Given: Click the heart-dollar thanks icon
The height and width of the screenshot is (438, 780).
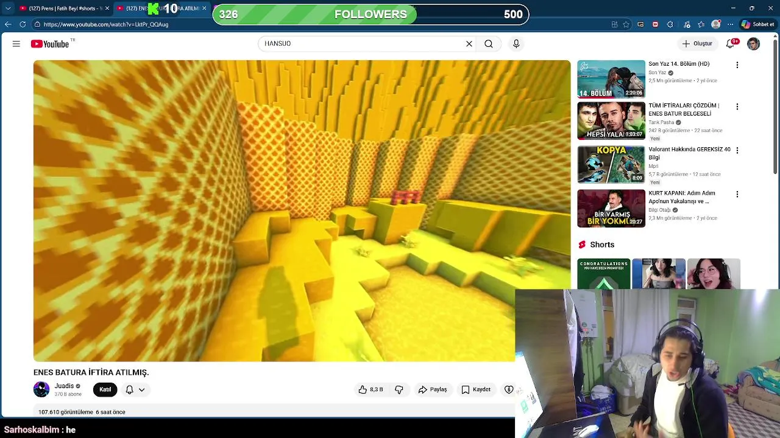Looking at the screenshot, I should point(509,389).
